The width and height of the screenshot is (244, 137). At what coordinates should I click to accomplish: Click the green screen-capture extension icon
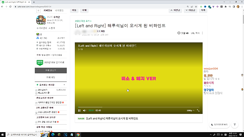201,7
